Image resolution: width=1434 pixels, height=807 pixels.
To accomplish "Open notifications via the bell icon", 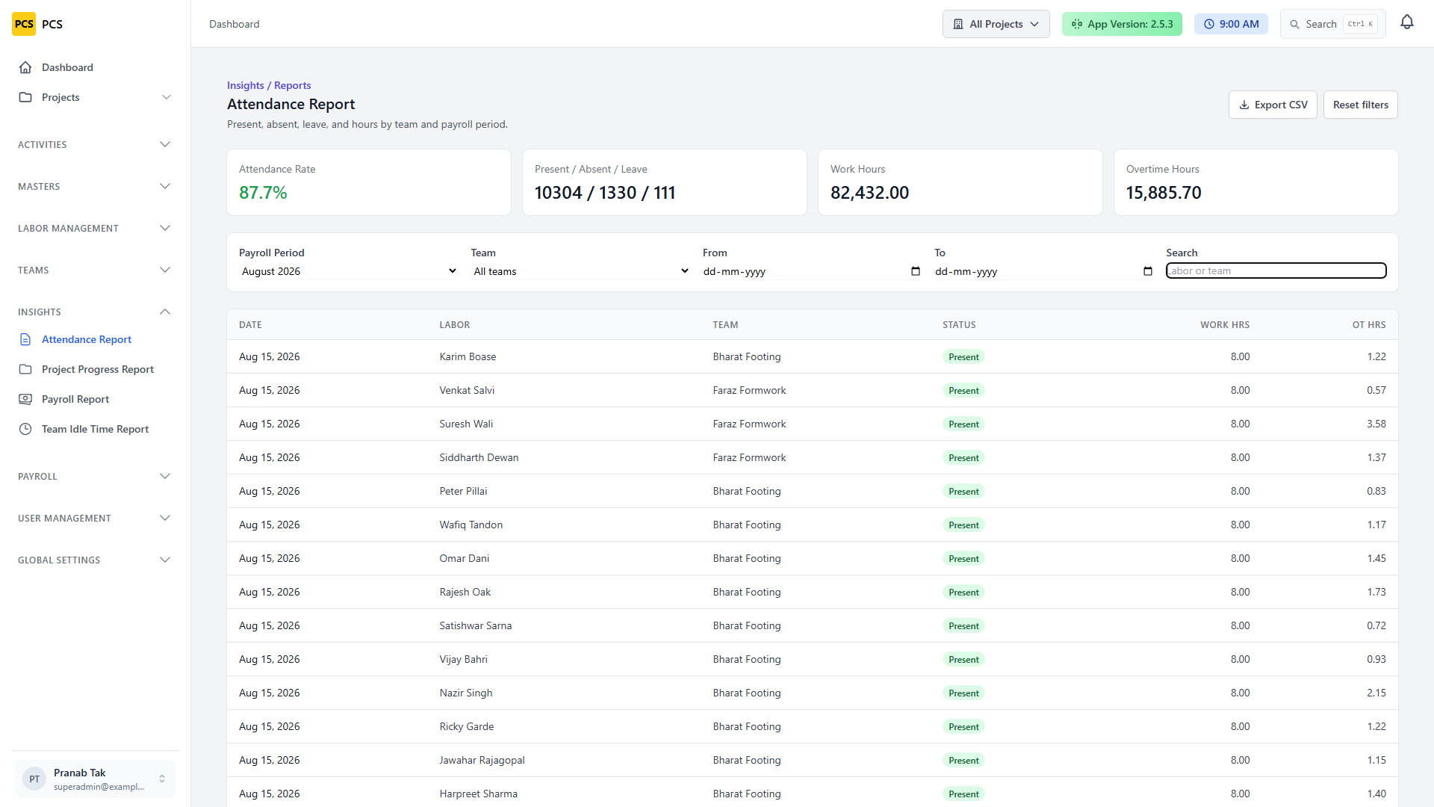I will click(1407, 23).
